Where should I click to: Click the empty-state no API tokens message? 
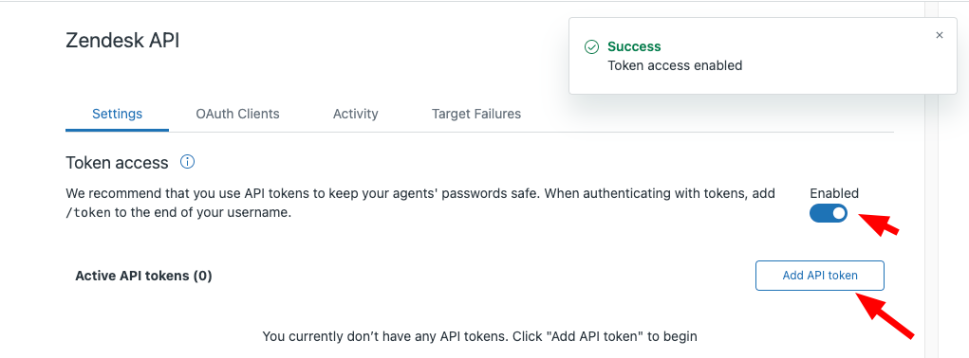479,336
